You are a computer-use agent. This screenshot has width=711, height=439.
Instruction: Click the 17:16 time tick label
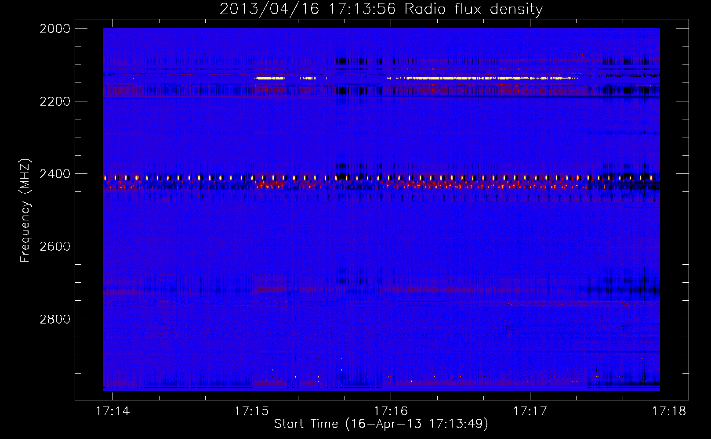[391, 411]
